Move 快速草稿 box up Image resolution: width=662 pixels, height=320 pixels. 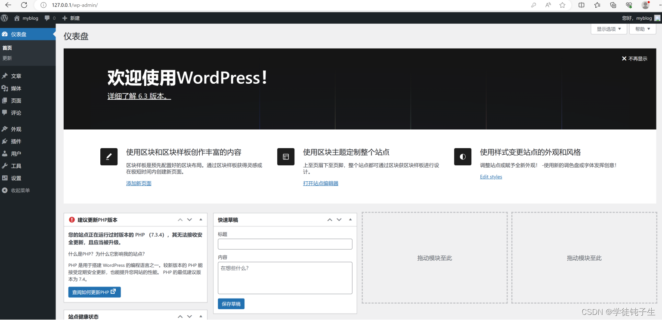(x=330, y=220)
